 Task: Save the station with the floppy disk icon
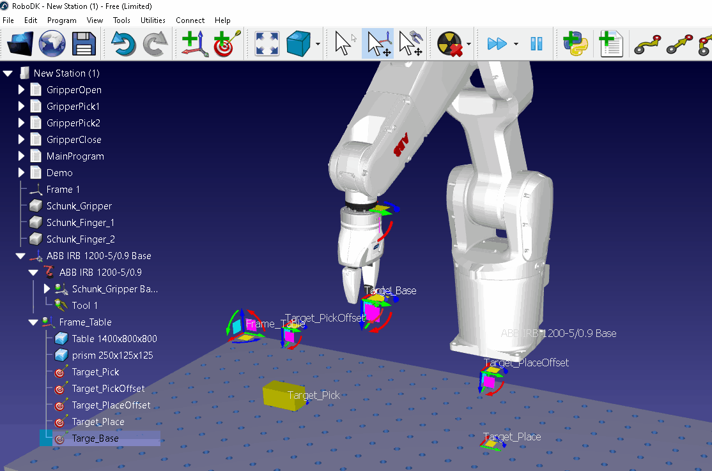[84, 43]
